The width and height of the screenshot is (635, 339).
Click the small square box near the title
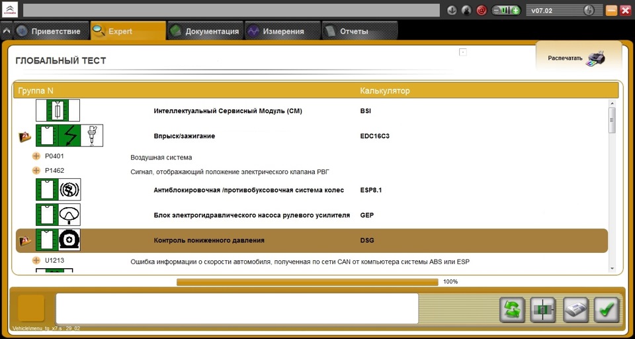tap(463, 52)
